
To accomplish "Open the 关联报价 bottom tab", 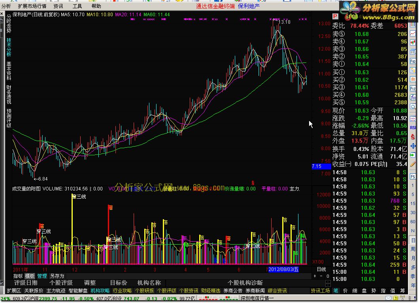I will point(34,290).
